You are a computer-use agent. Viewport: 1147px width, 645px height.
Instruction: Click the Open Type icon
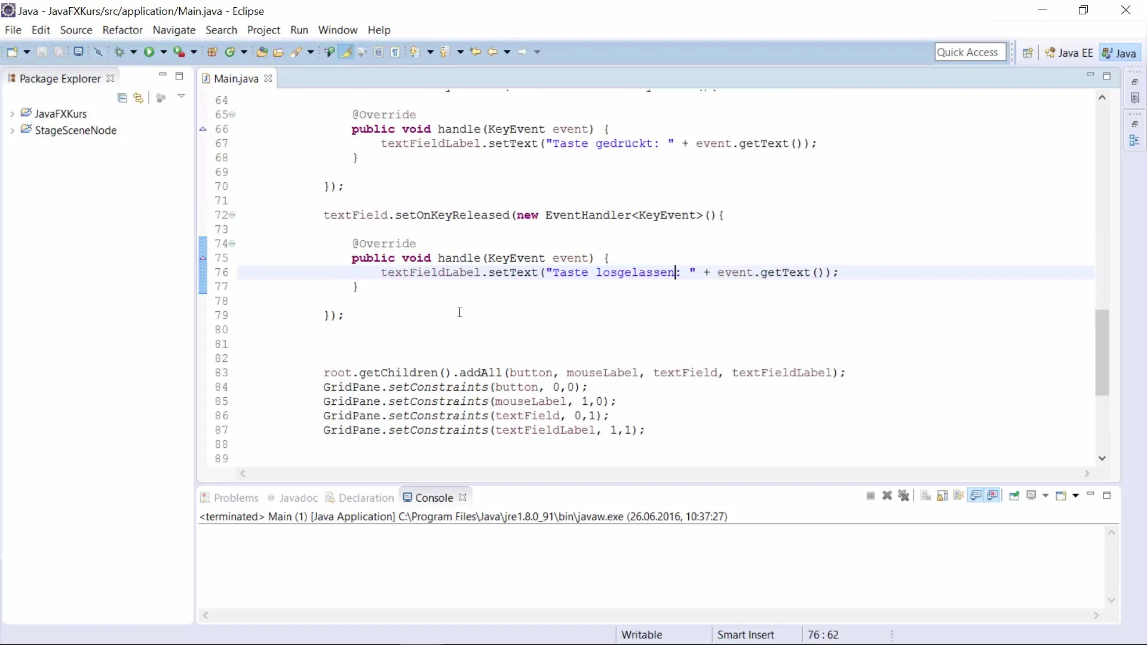(262, 52)
